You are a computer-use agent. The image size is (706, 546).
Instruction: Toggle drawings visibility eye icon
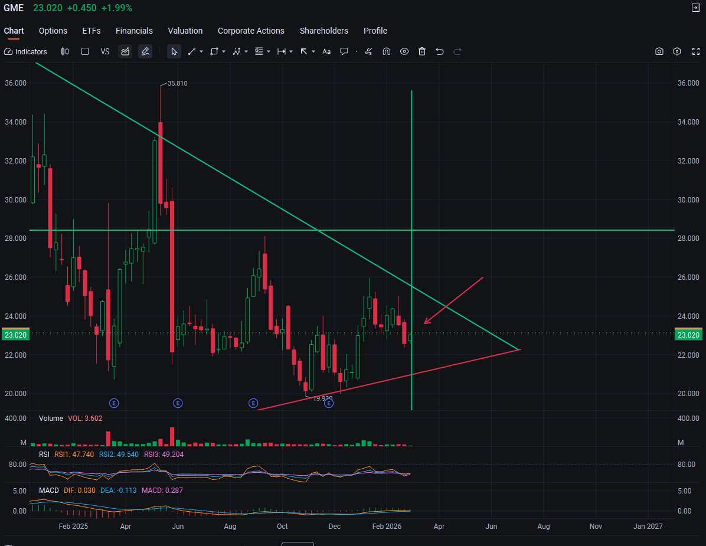[404, 52]
